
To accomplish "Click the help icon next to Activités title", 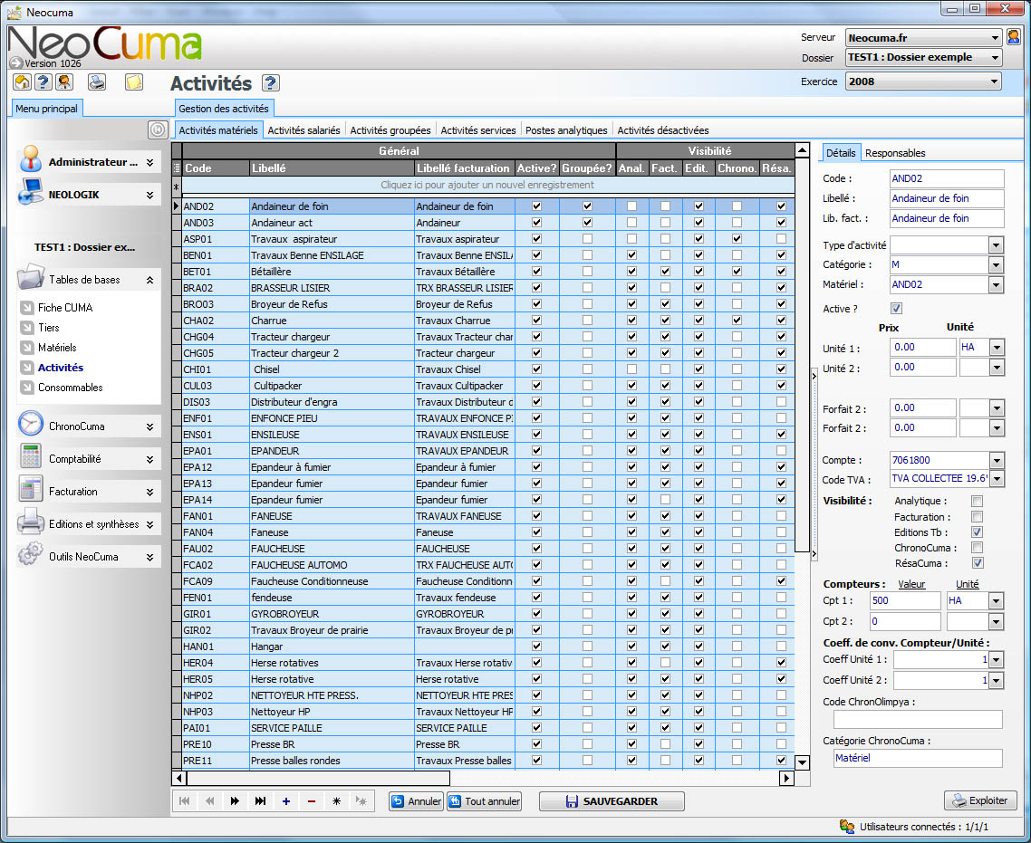I will (270, 82).
